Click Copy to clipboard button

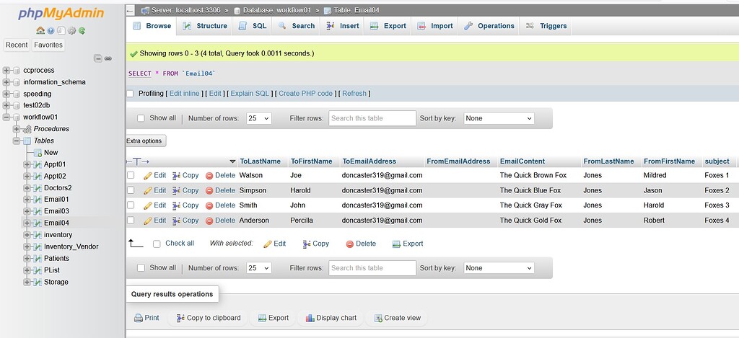(x=209, y=318)
